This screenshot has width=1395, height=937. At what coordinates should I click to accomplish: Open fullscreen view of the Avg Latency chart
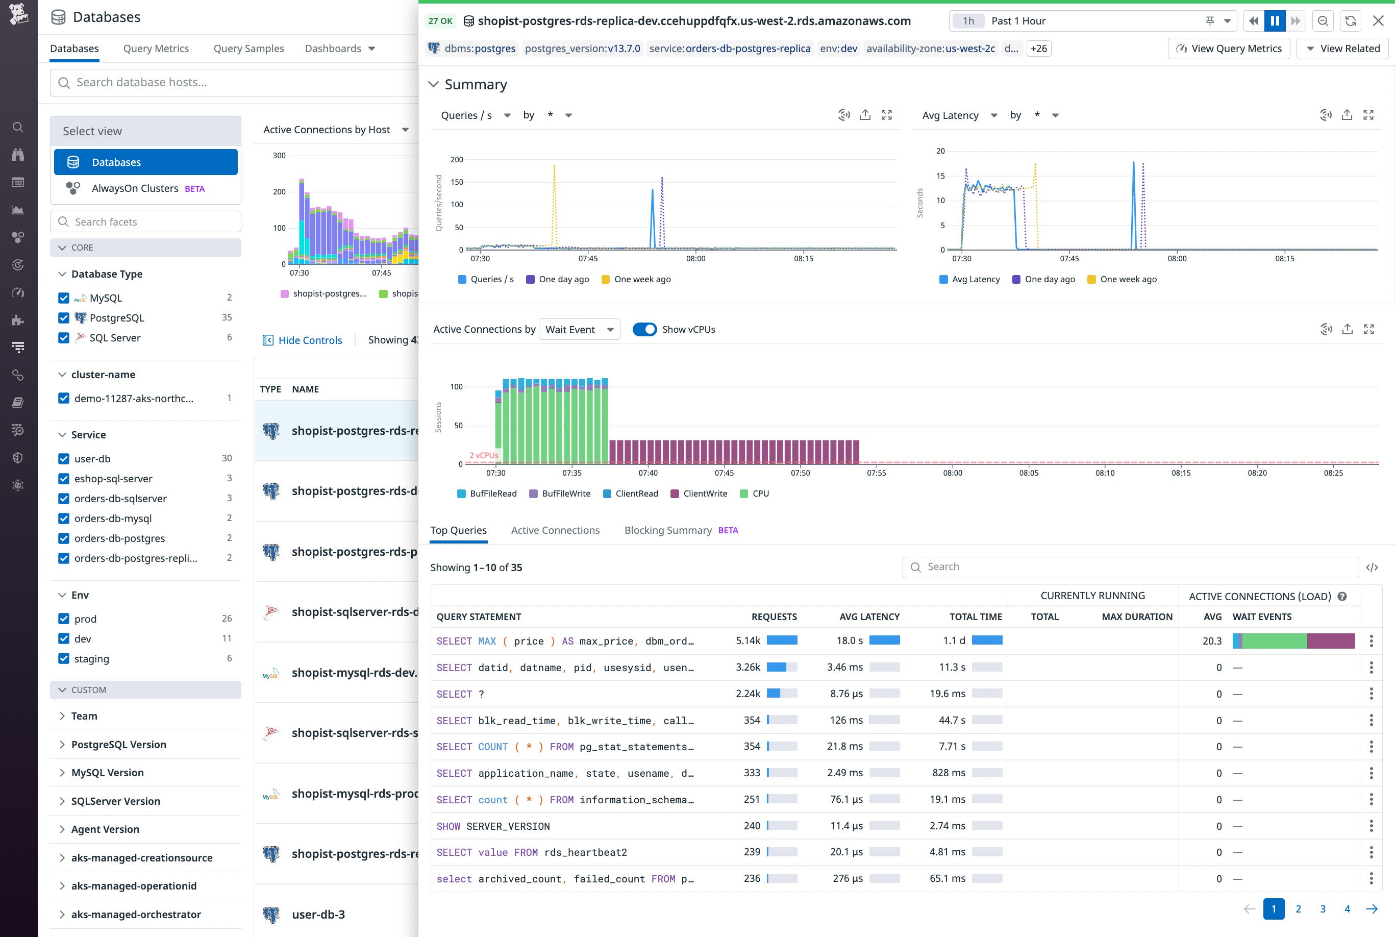(x=1368, y=115)
